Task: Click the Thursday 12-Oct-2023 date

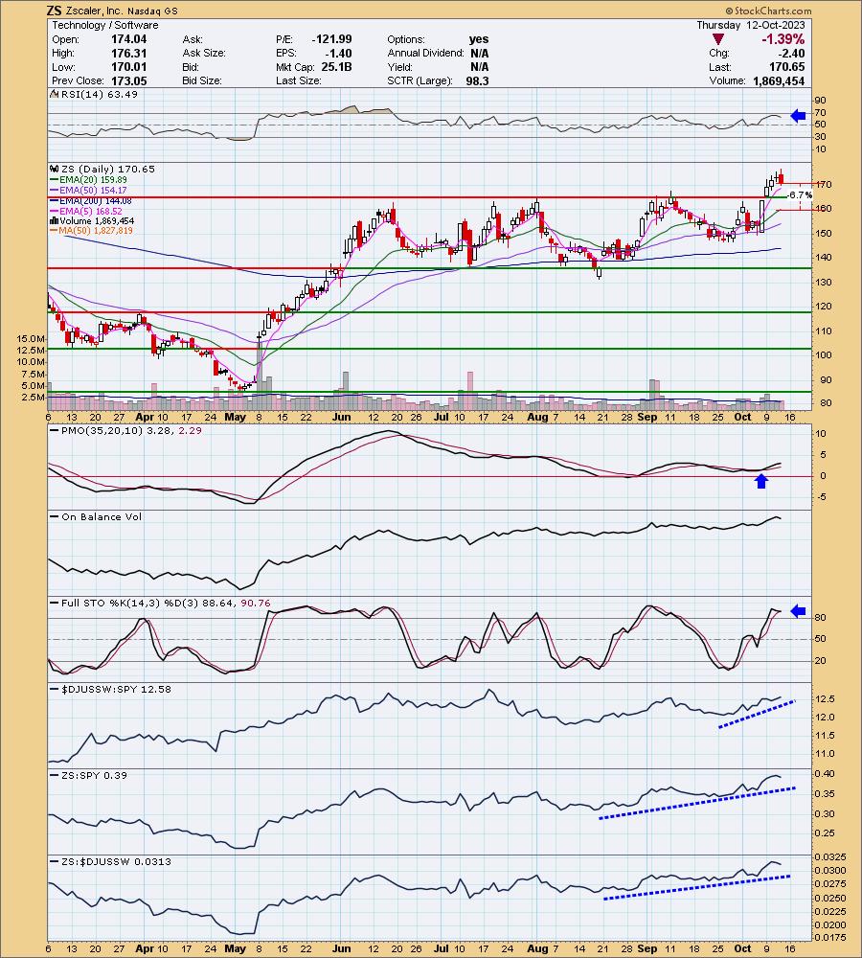Action: (x=751, y=25)
